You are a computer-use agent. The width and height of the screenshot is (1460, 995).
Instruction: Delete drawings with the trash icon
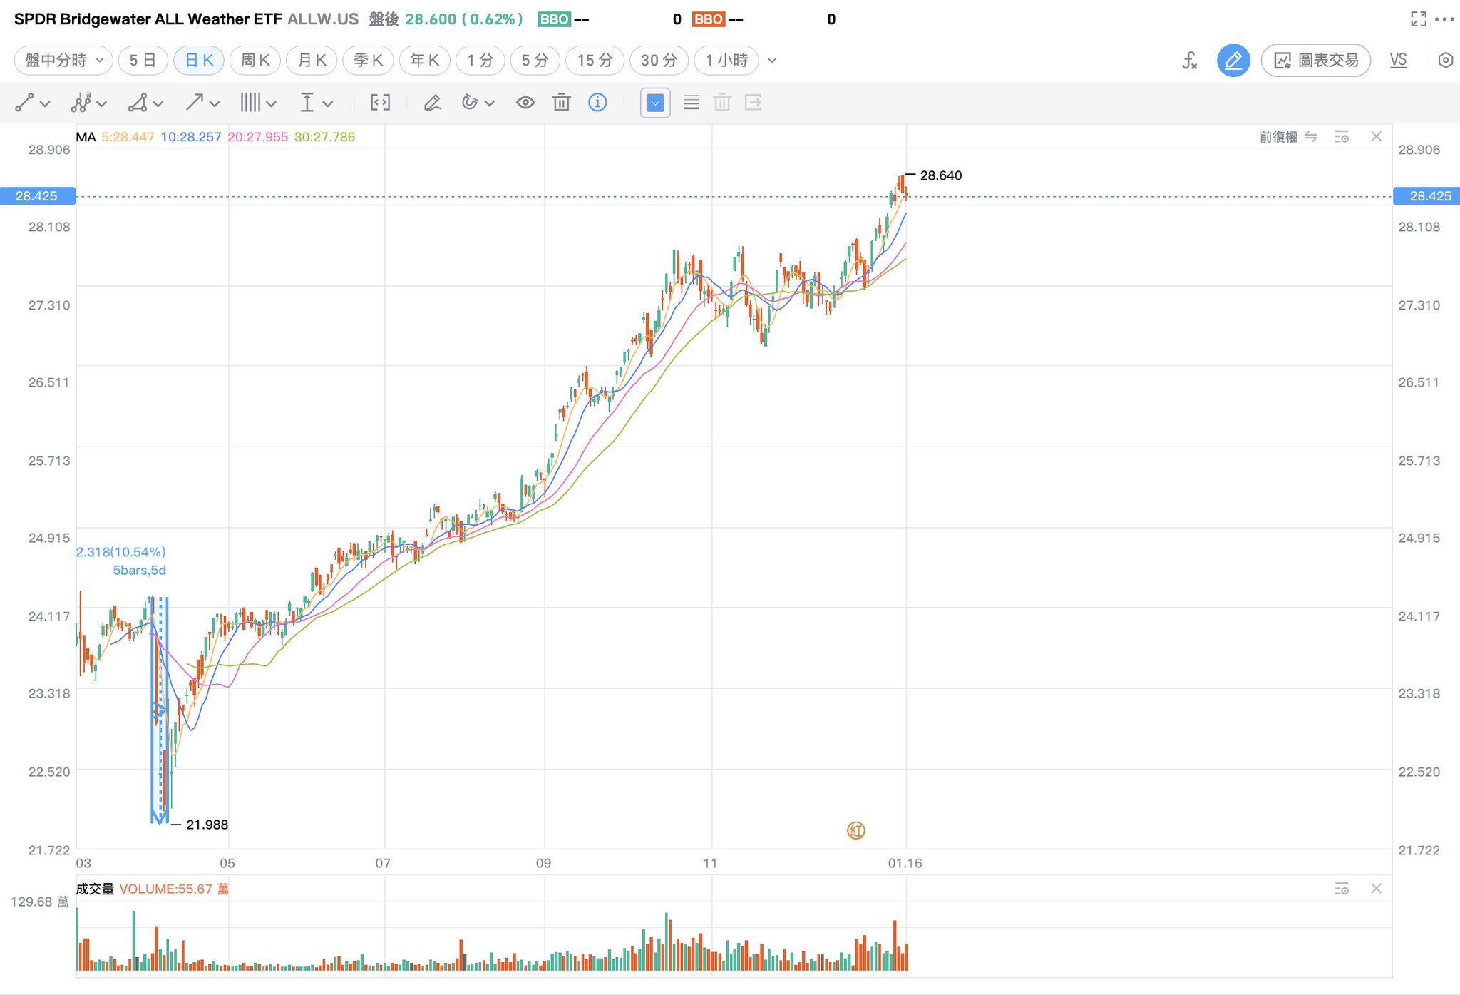click(x=562, y=103)
